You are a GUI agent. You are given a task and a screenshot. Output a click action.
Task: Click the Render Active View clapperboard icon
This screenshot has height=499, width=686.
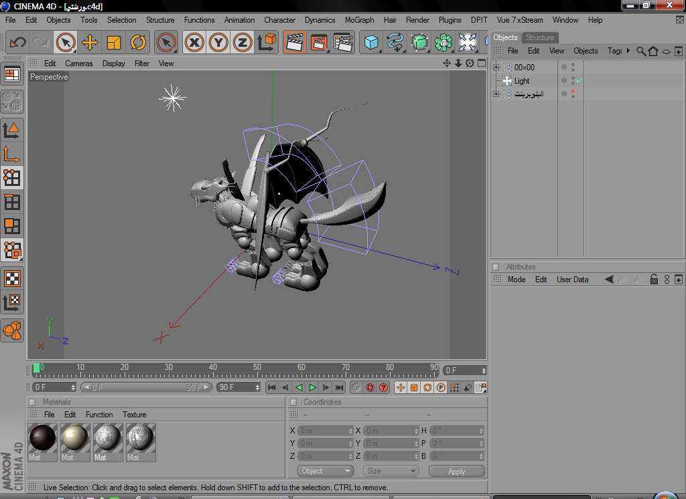click(x=294, y=43)
